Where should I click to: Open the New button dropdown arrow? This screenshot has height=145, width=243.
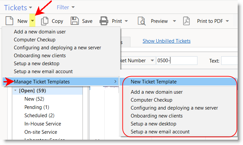pyautogui.click(x=32, y=21)
